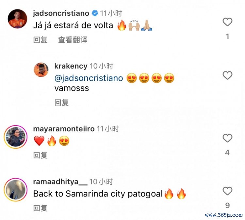Viewport: 245px width, 220px height.
Task: Click the verified badge next to jadsoncristiano
Action: tap(95, 13)
